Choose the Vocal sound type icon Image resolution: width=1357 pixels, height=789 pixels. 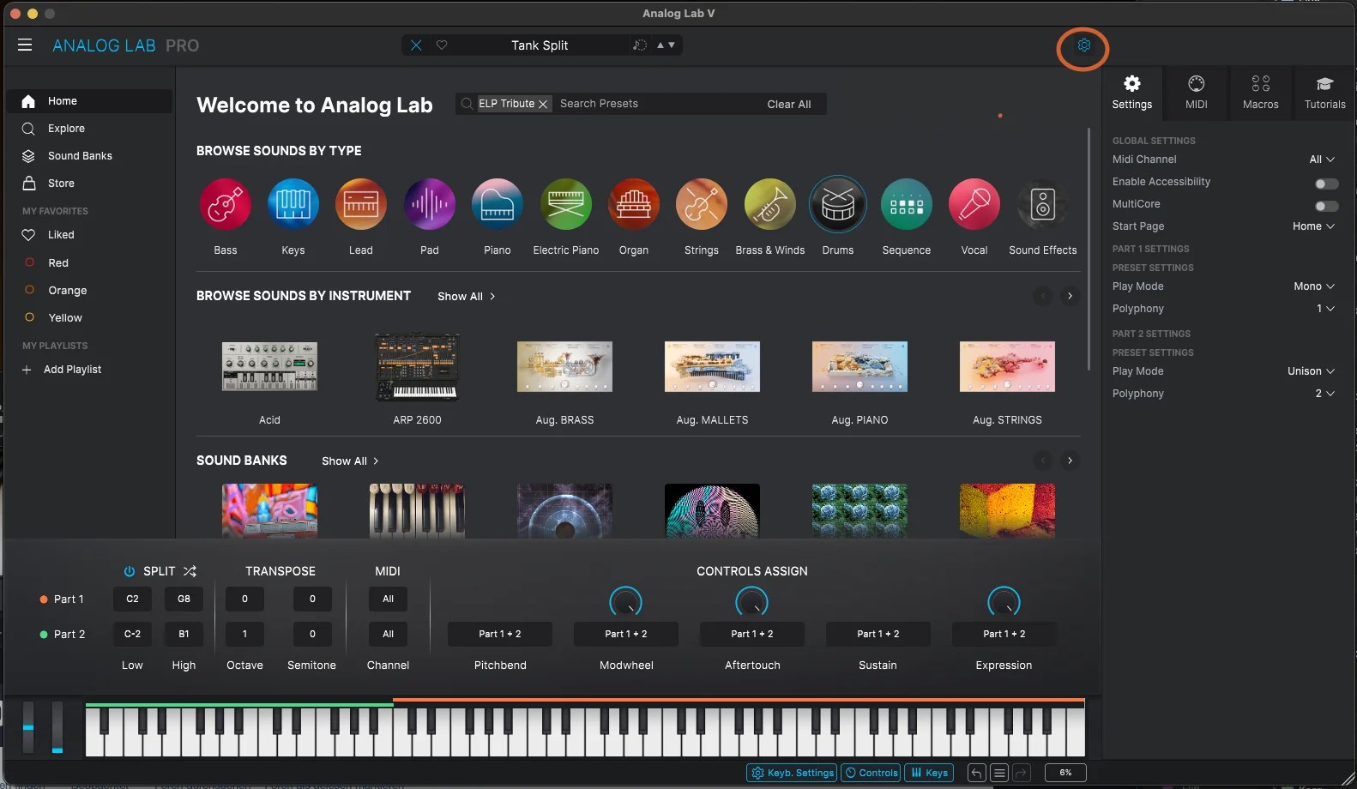coord(974,204)
